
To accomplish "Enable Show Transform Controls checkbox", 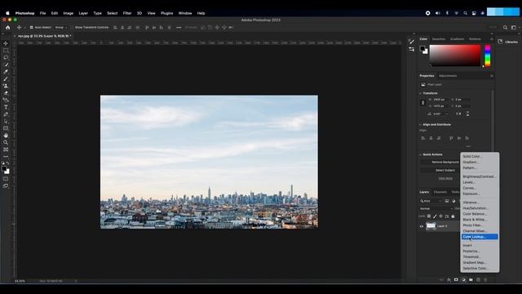I will click(72, 28).
